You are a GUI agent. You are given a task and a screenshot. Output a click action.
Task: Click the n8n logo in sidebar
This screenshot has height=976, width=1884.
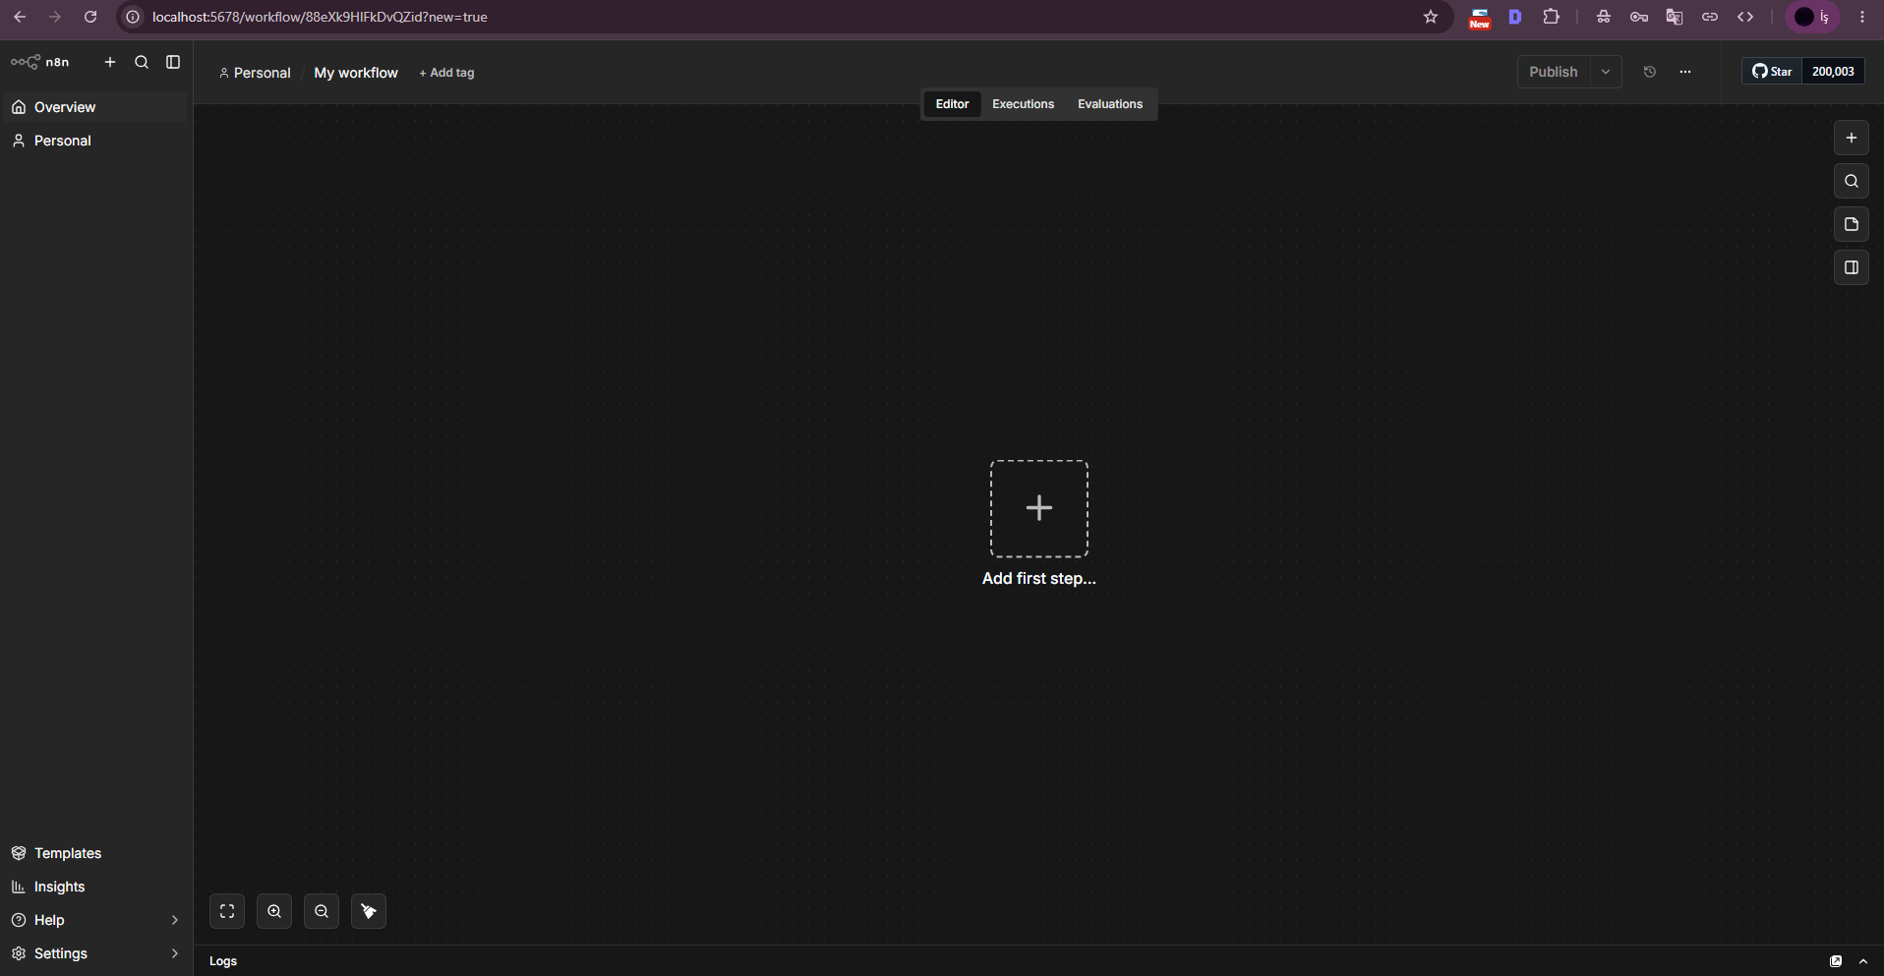(40, 62)
